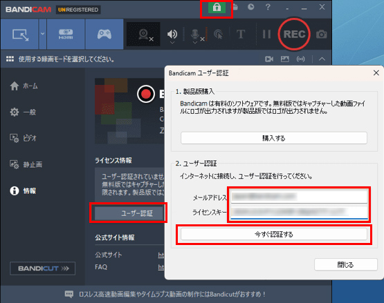Image resolution: width=384 pixels, height=303 pixels.
Task: Collapse panel with the up chevron
Action: [322, 59]
